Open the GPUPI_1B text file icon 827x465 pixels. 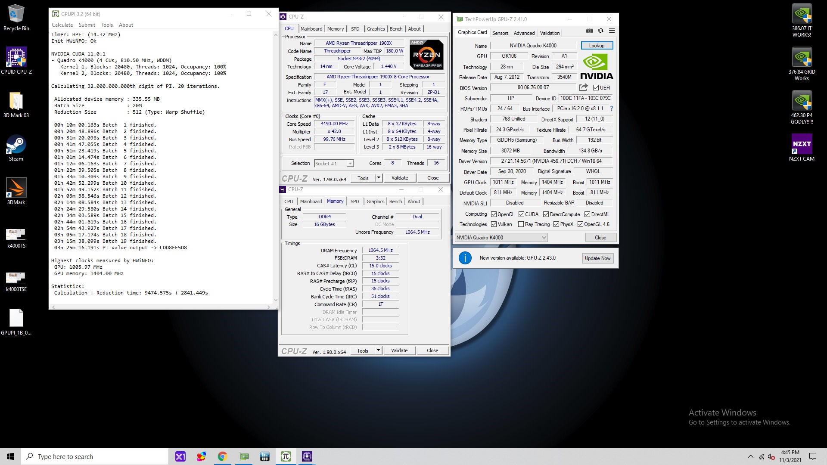[x=16, y=322]
